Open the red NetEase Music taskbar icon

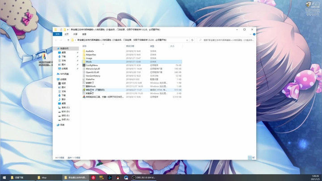[93, 177]
